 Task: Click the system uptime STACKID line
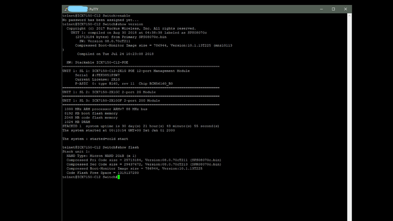click(x=140, y=126)
